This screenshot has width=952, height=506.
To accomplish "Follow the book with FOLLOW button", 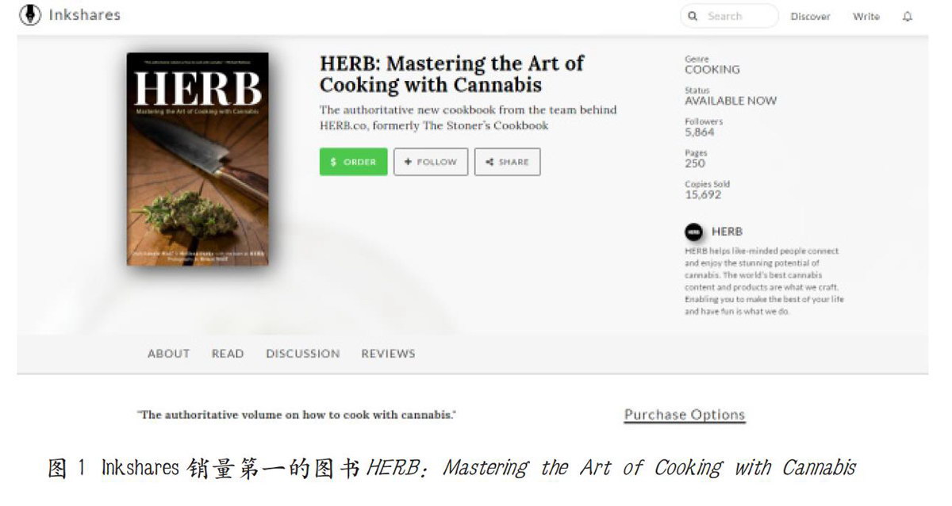I will (x=431, y=162).
